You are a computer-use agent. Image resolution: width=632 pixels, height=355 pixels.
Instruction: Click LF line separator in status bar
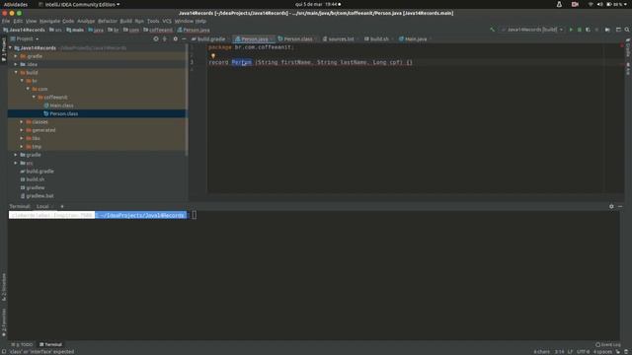pos(570,351)
